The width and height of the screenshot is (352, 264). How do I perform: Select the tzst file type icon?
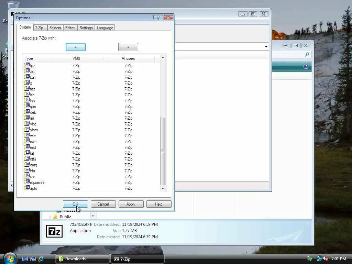27,77
